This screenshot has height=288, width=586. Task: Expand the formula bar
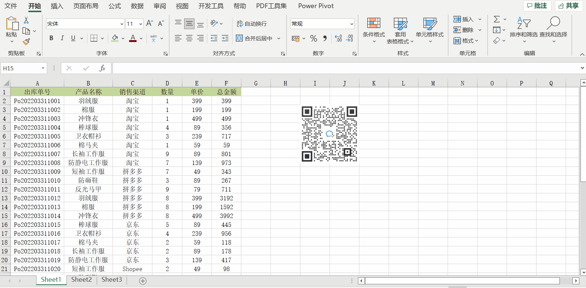pos(582,68)
